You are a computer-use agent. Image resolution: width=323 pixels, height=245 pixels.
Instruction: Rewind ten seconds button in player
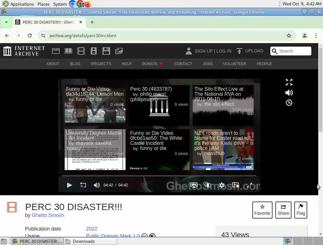coord(83,185)
